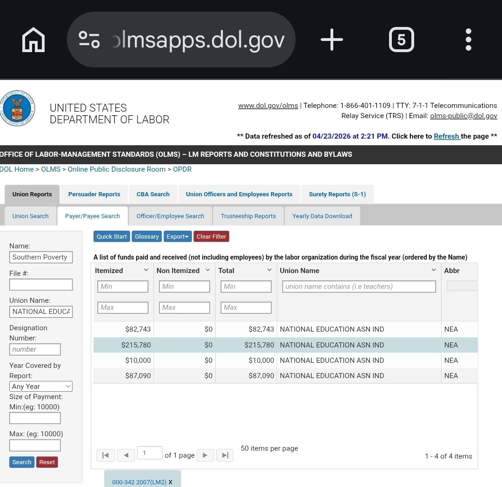Go to next page pagination arrow

tap(205, 455)
